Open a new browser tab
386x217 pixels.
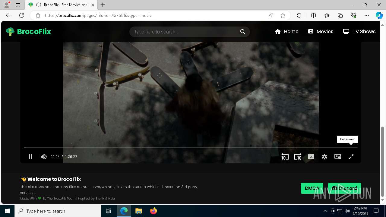point(103,5)
